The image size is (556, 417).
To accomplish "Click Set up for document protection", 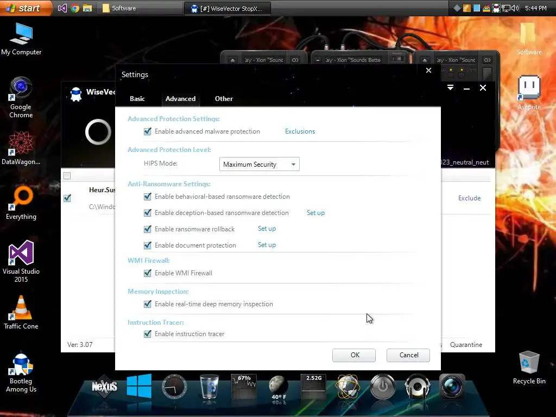I will [x=267, y=245].
